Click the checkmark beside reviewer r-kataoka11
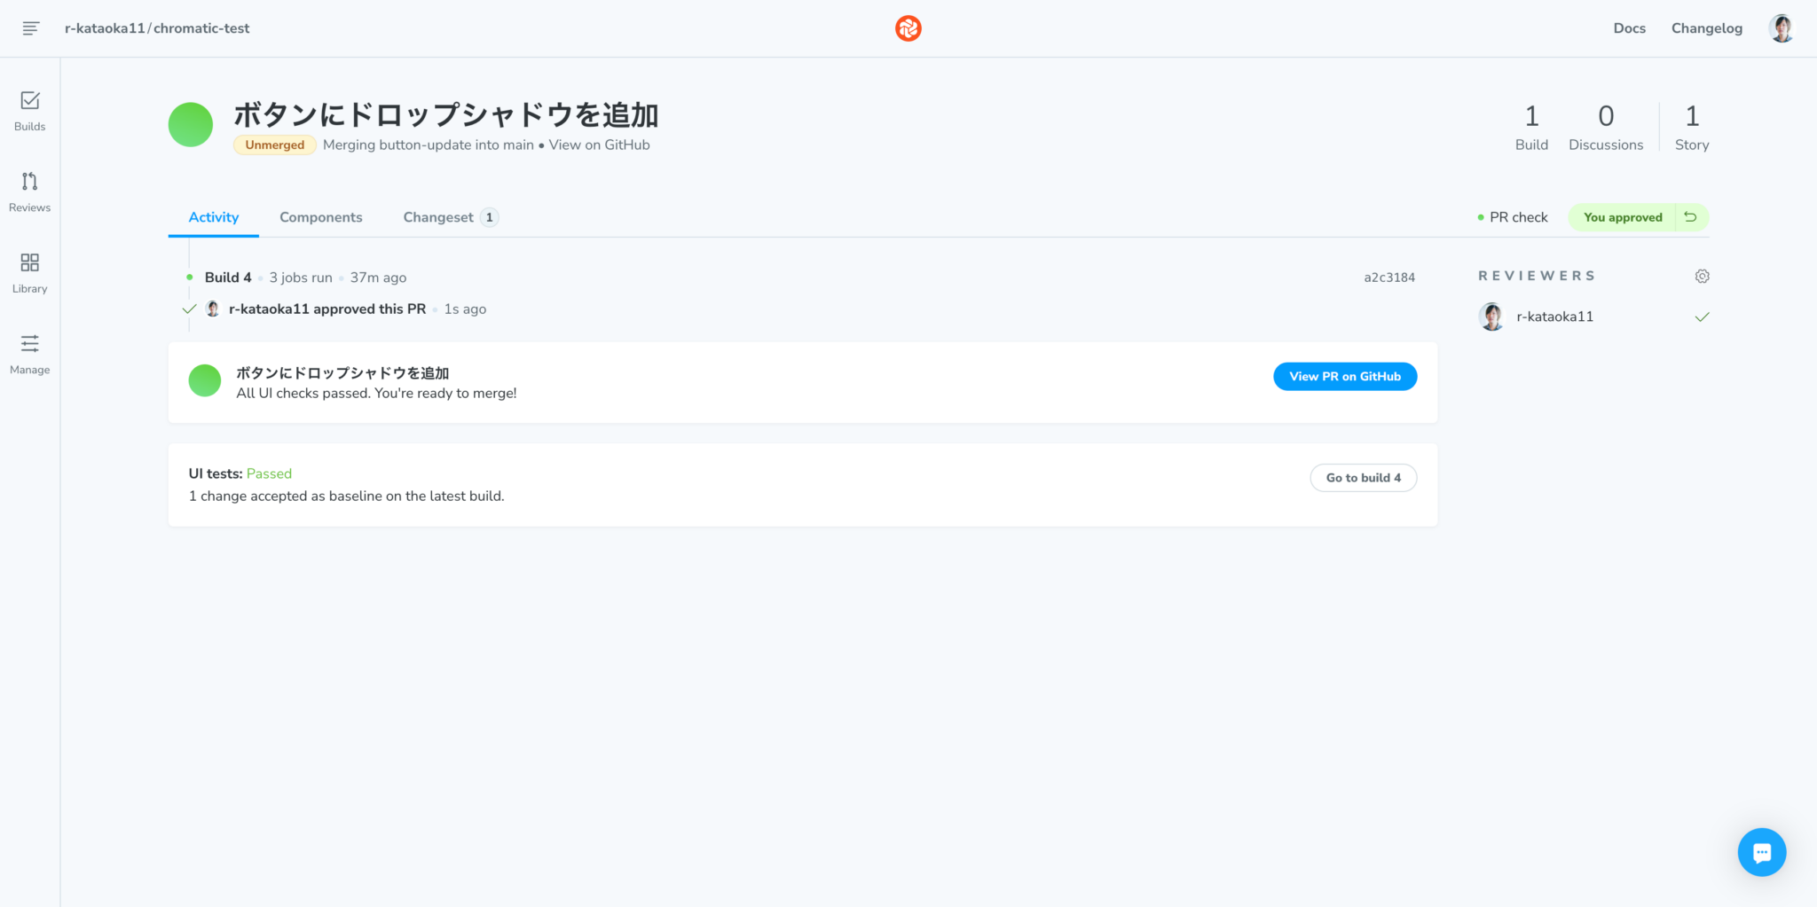 point(1702,316)
